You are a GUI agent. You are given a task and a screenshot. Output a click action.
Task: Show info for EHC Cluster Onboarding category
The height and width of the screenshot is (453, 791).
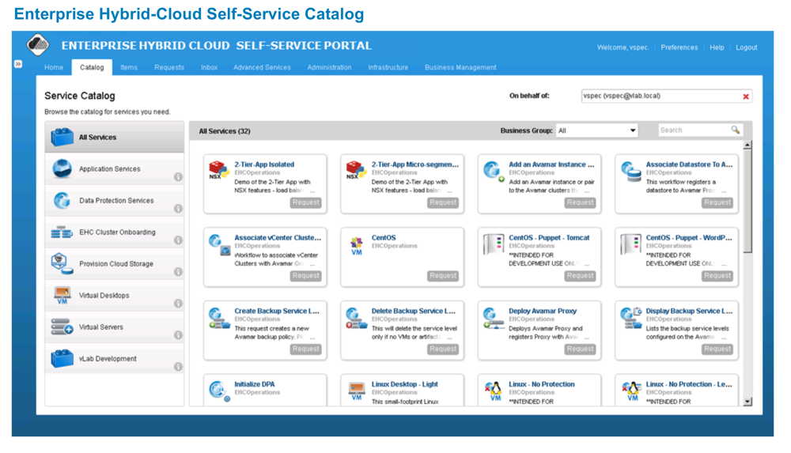178,240
